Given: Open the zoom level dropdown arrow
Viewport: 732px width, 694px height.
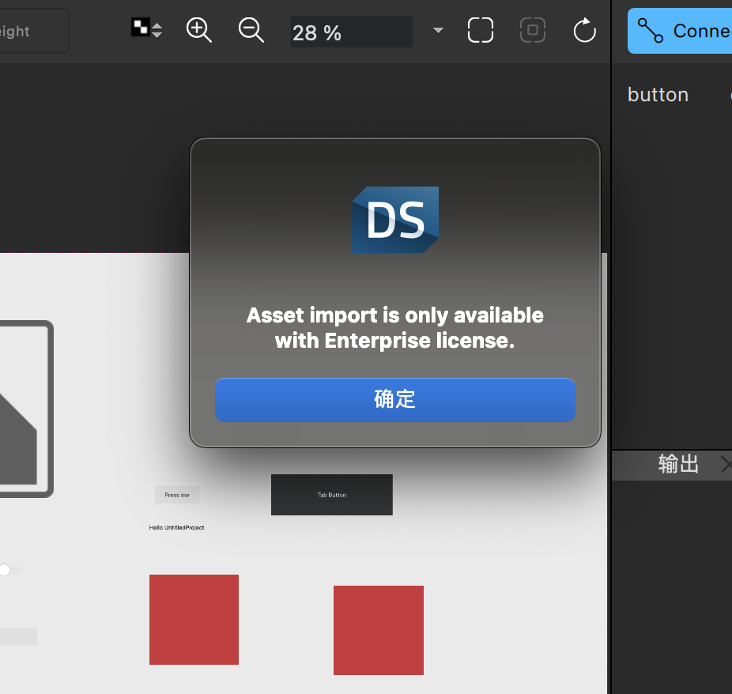Looking at the screenshot, I should [x=438, y=31].
